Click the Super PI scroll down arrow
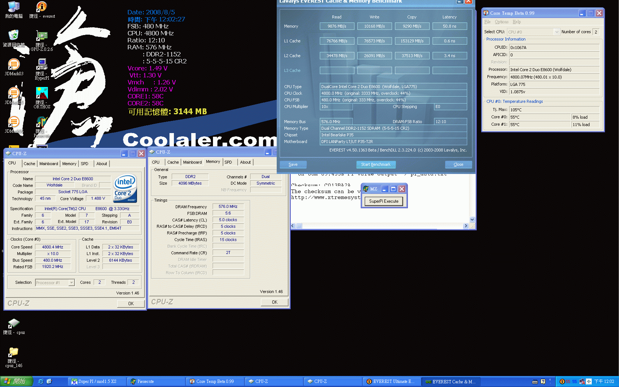 pyautogui.click(x=472, y=220)
